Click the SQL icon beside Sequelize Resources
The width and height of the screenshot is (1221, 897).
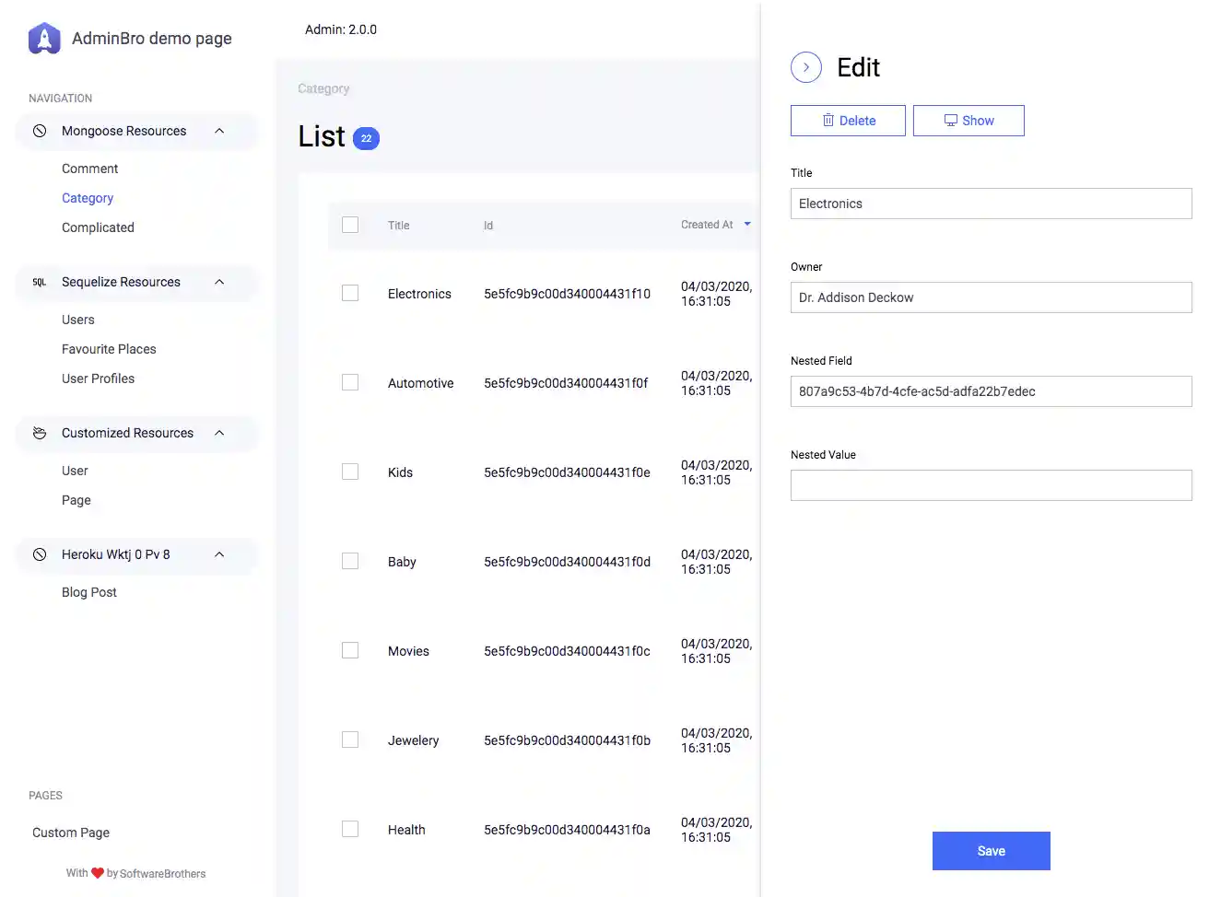pos(40,282)
